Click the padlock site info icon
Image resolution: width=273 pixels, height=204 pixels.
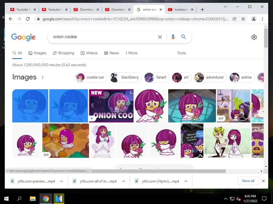[38, 19]
